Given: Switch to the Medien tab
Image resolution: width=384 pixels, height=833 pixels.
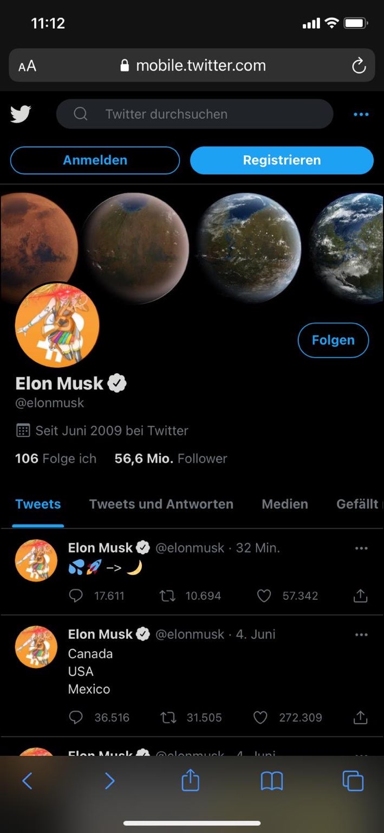Looking at the screenshot, I should pyautogui.click(x=284, y=504).
